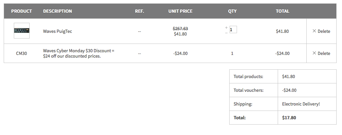Decrease Waves PuigTec quantity with minus icon
The image size is (342, 135).
point(226,33)
